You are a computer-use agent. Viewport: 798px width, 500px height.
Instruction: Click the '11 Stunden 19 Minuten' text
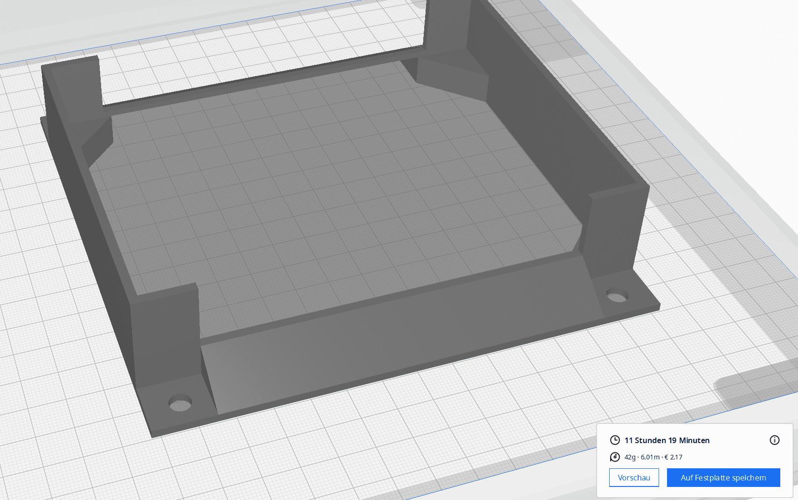(x=667, y=440)
